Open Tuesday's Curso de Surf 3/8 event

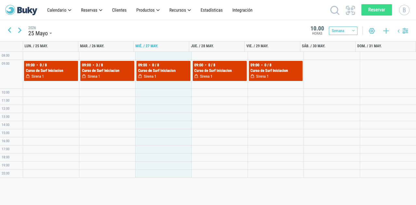point(107,71)
